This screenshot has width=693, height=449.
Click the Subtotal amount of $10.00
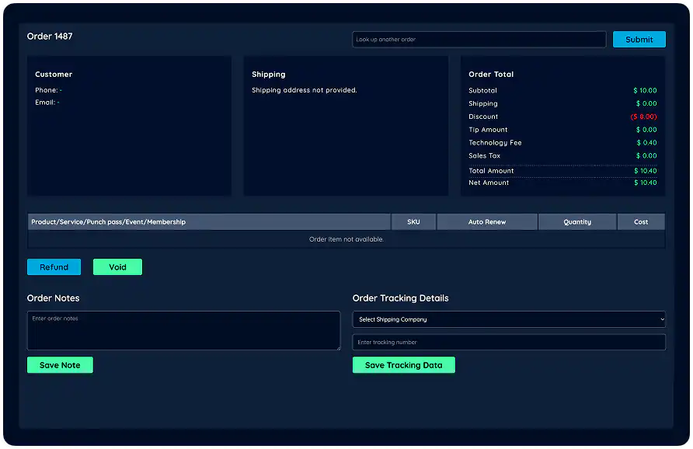coord(645,90)
